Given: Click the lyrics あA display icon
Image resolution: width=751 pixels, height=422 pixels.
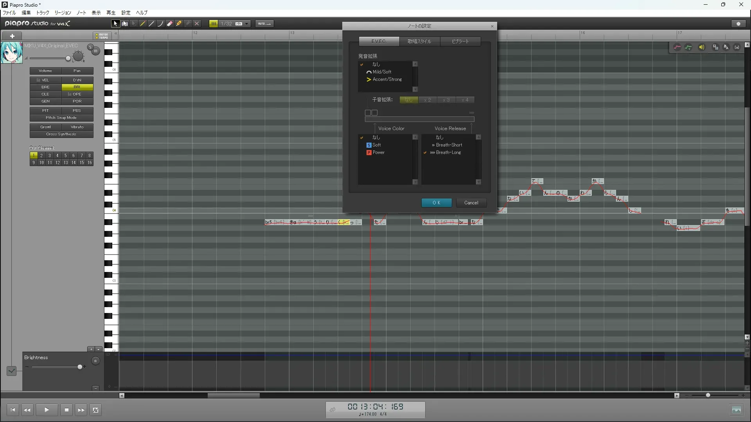Looking at the screenshot, I should (x=726, y=47).
